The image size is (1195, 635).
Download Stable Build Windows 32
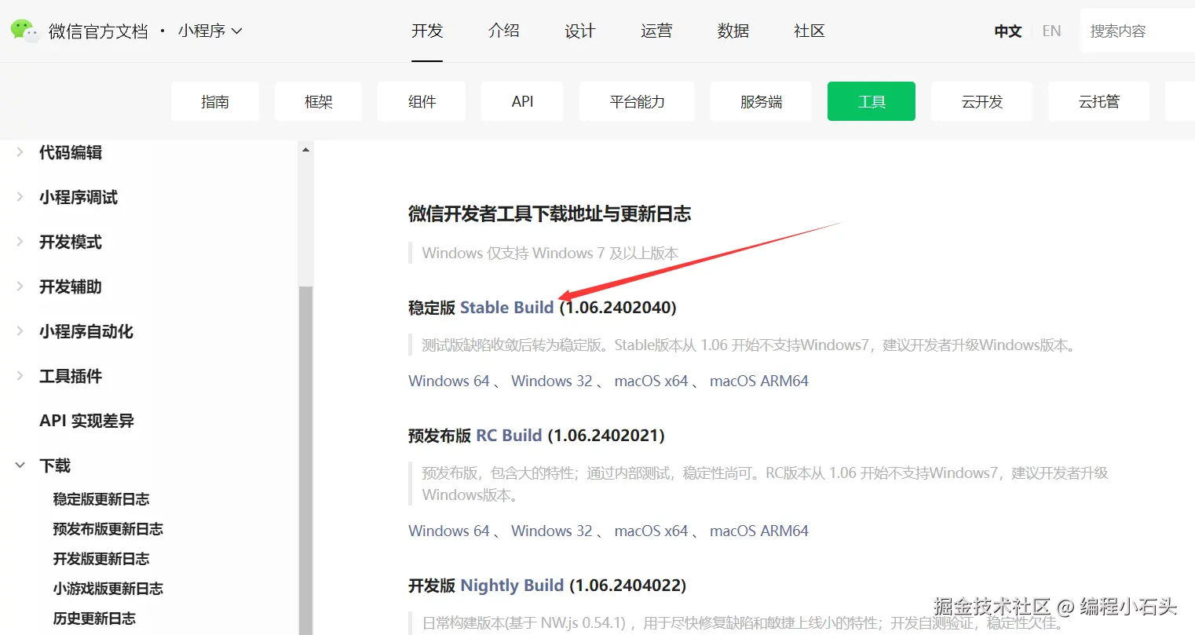pyautogui.click(x=552, y=381)
